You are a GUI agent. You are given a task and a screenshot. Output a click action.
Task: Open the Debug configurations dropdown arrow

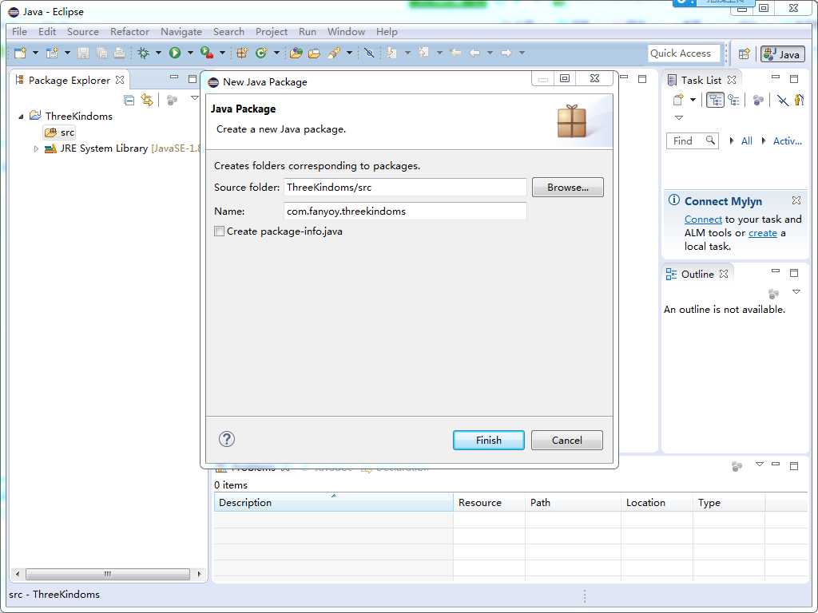158,53
